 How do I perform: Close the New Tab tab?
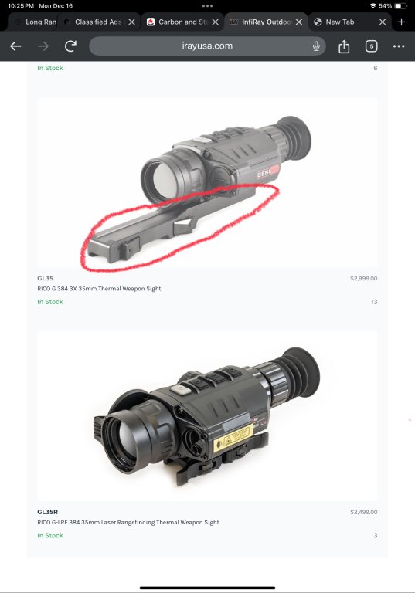tap(383, 22)
